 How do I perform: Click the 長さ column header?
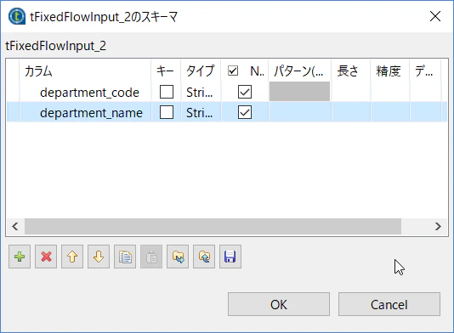click(350, 71)
